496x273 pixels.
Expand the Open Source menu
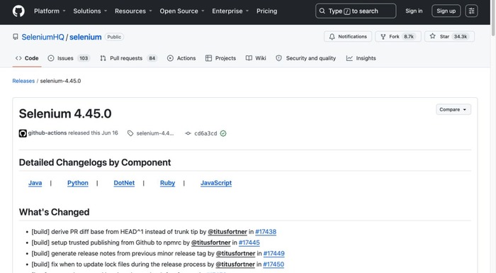(182, 11)
